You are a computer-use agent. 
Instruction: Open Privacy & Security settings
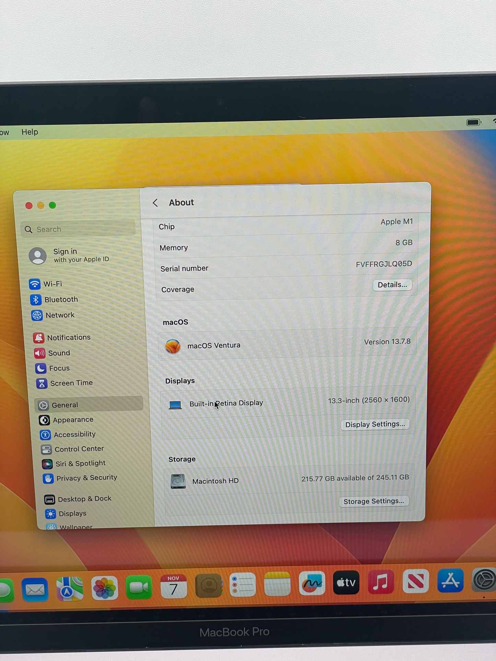coord(80,478)
